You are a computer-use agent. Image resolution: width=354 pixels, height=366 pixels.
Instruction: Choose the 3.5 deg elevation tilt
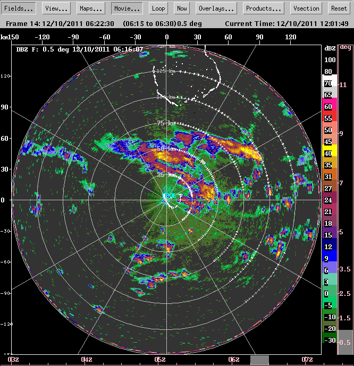point(345,269)
